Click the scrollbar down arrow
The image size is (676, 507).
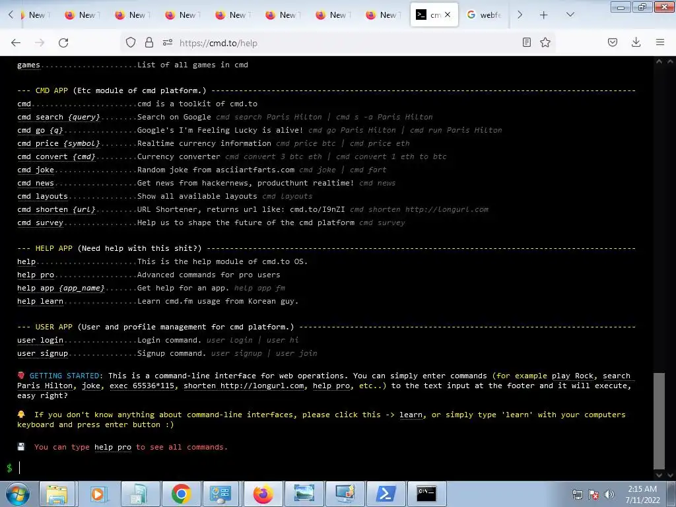pyautogui.click(x=659, y=475)
